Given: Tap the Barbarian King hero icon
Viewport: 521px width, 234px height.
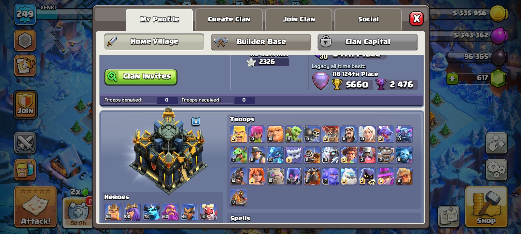Looking at the screenshot, I should coord(113,212).
